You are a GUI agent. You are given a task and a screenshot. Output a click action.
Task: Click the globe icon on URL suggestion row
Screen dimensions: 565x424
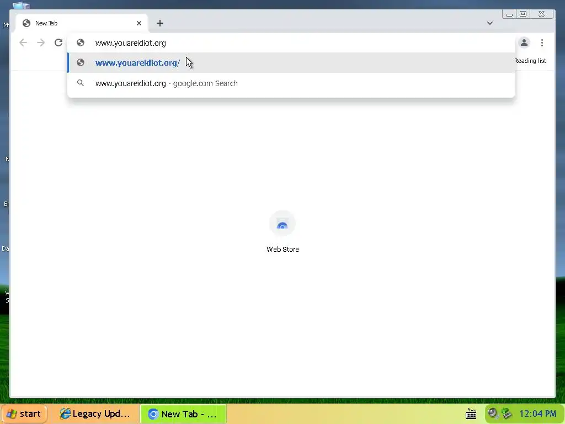click(81, 62)
